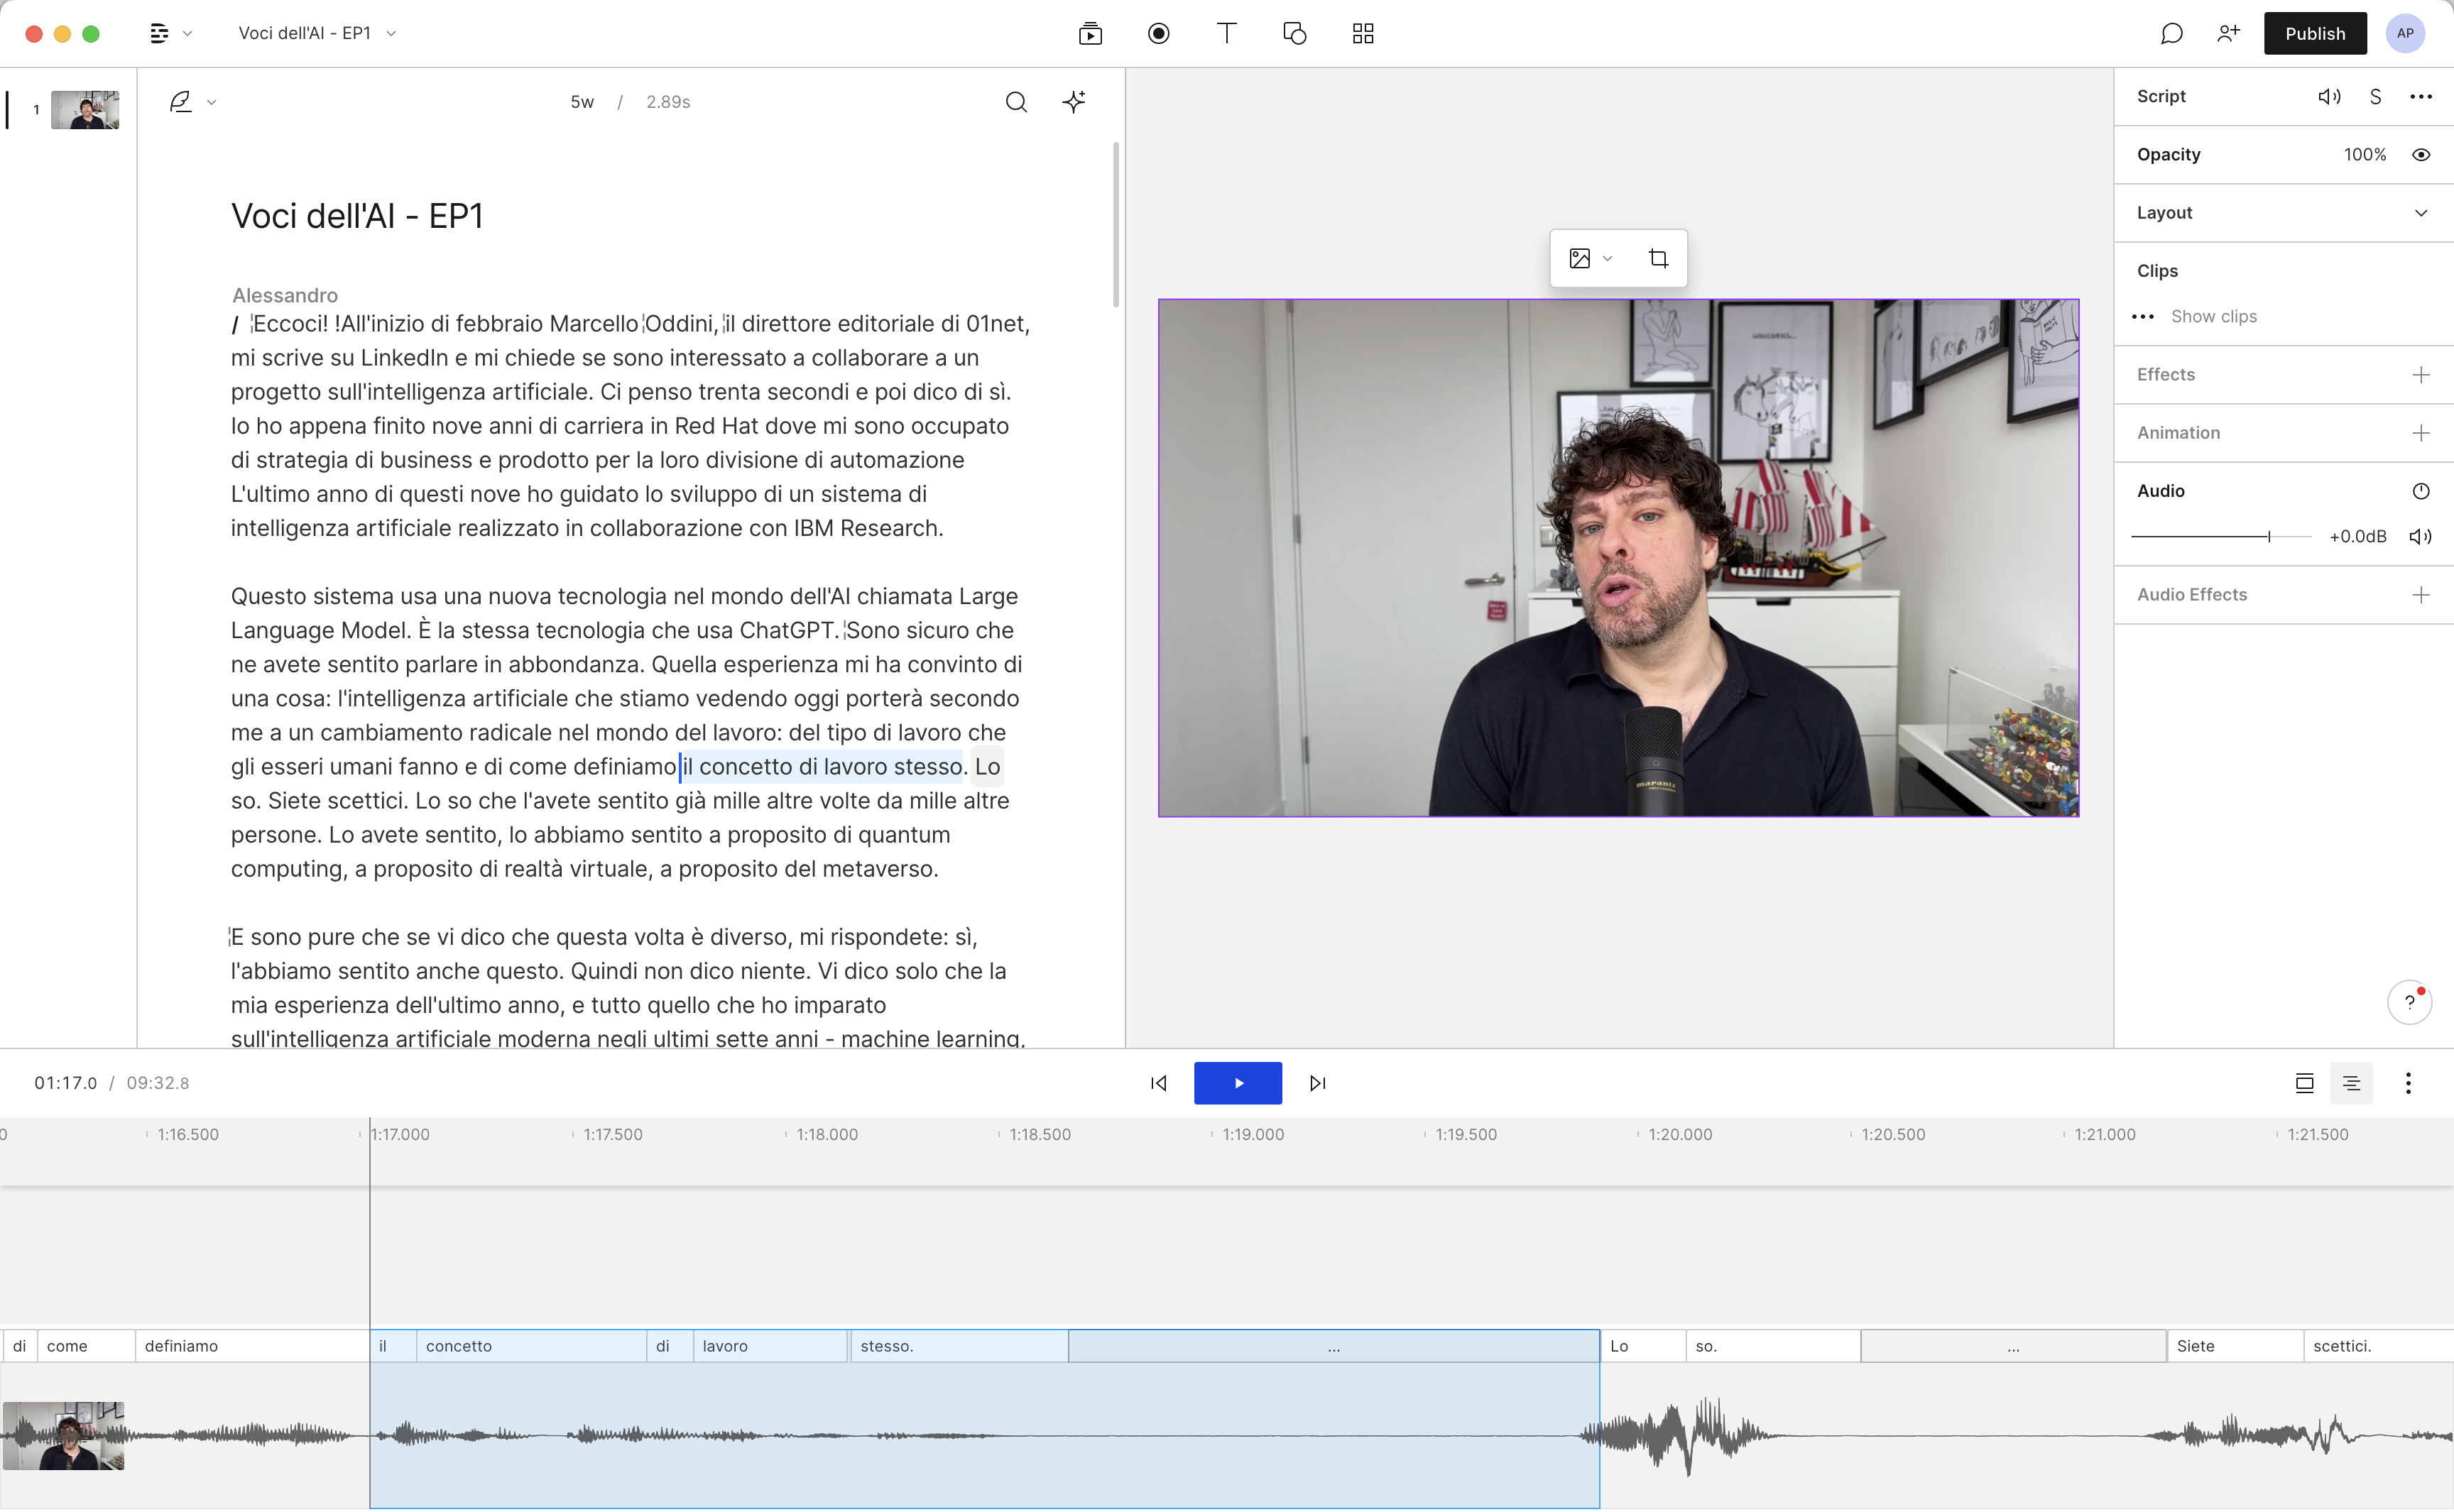This screenshot has height=1512, width=2454.
Task: Open the project menu dropdown at top-left
Action: 170,34
